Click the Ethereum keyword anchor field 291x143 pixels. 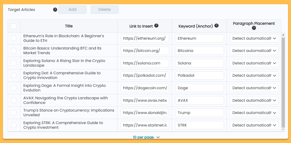tap(199, 38)
